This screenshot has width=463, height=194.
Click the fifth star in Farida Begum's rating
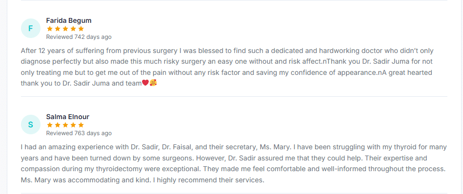coord(81,29)
